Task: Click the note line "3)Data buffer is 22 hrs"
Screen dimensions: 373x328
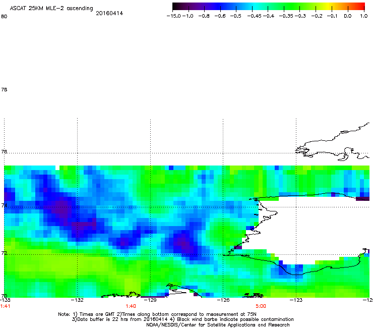Action: [182, 319]
